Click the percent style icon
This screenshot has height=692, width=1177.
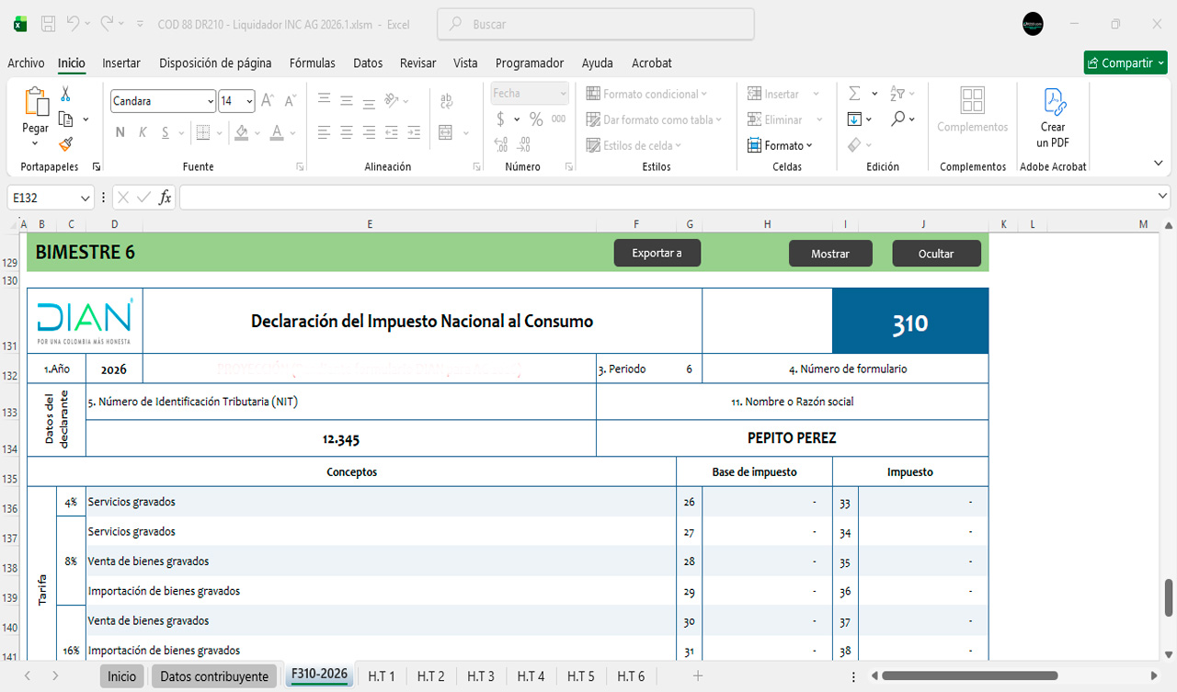tap(536, 119)
